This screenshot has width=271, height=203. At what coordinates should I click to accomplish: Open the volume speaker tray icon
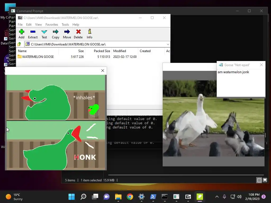click(x=239, y=197)
